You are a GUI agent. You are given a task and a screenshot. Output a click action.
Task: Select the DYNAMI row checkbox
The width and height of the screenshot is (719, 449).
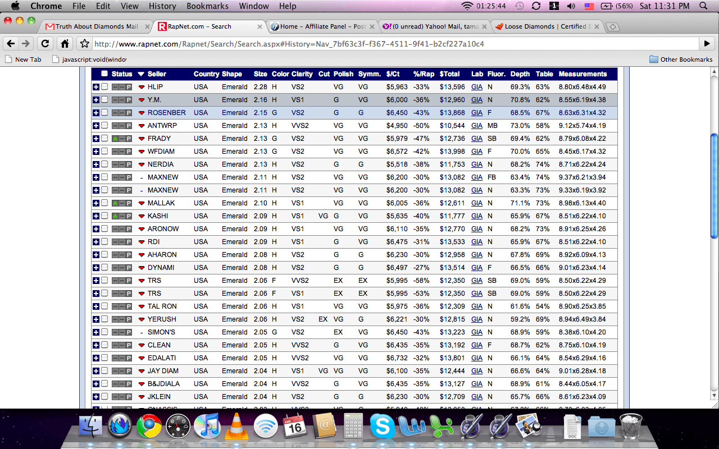point(104,268)
